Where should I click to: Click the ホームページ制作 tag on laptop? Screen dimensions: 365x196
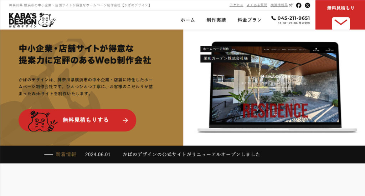tap(216, 49)
